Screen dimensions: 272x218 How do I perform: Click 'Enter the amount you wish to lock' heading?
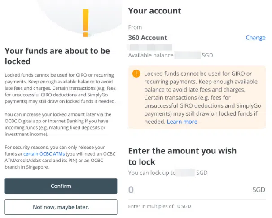click(x=182, y=157)
